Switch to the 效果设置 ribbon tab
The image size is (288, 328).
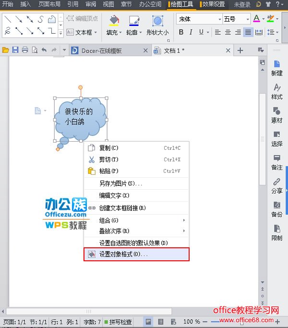click(x=214, y=4)
